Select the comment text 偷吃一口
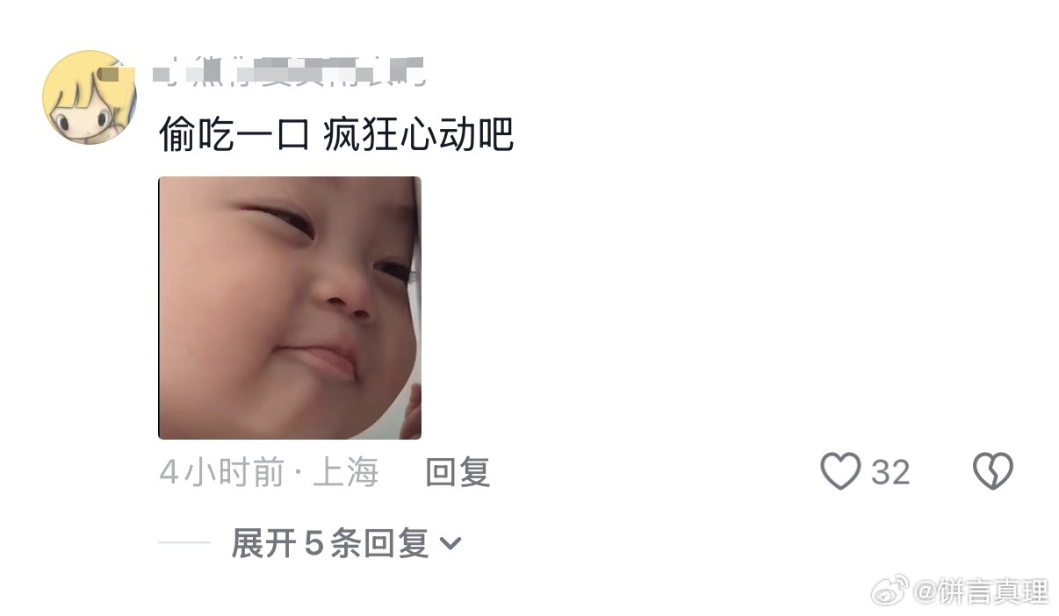 (x=234, y=134)
